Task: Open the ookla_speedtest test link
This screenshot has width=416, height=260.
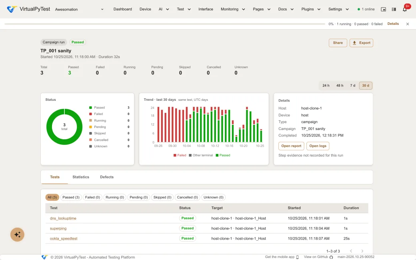Action: click(x=64, y=238)
